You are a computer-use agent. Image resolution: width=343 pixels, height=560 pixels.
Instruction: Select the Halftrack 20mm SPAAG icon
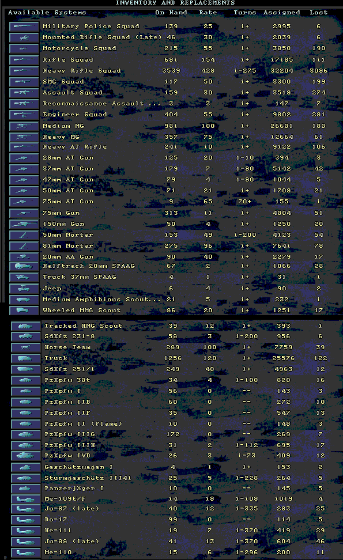click(x=24, y=266)
